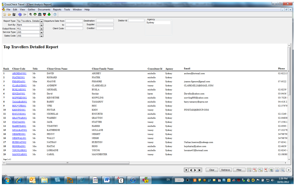Click the palm tree travel icon
The width and height of the screenshot is (295, 185).
click(x=35, y=14)
